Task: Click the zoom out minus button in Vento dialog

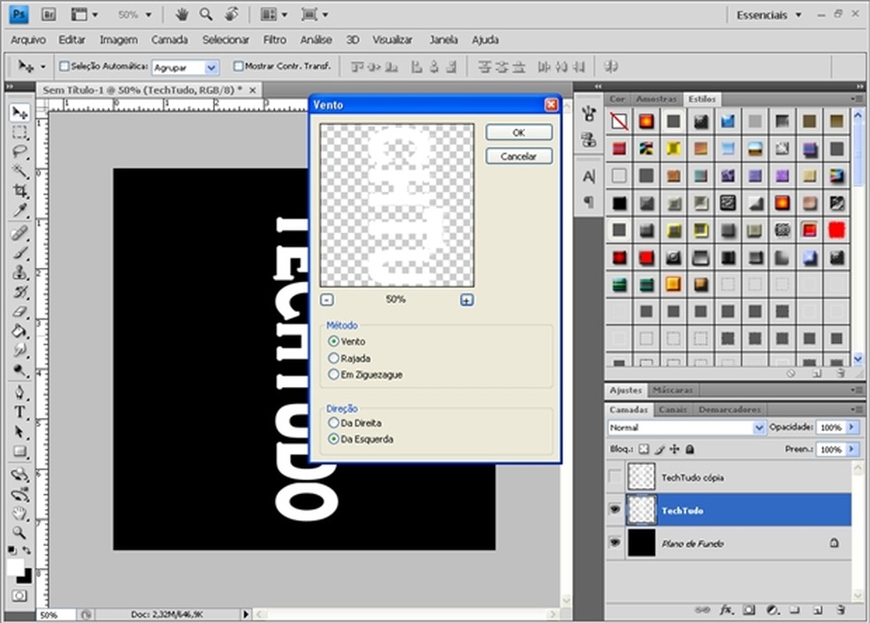Action: pyautogui.click(x=327, y=300)
